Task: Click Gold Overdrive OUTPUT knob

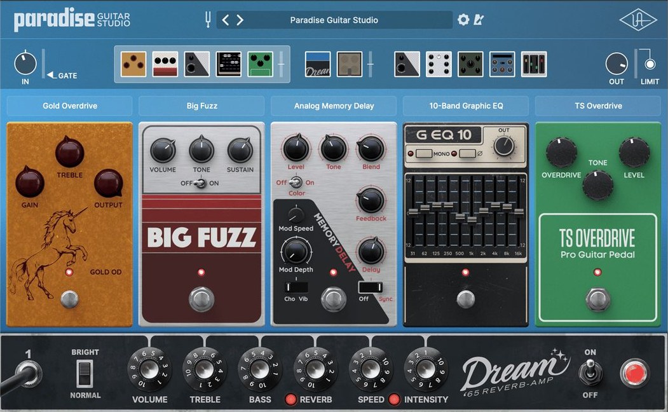Action: click(x=108, y=182)
